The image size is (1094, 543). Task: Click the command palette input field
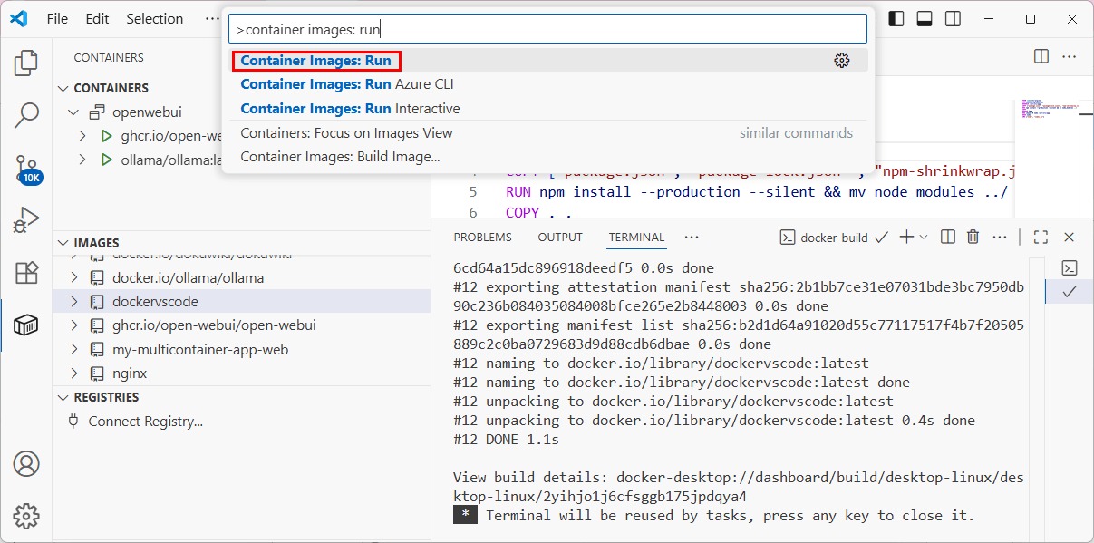(547, 29)
